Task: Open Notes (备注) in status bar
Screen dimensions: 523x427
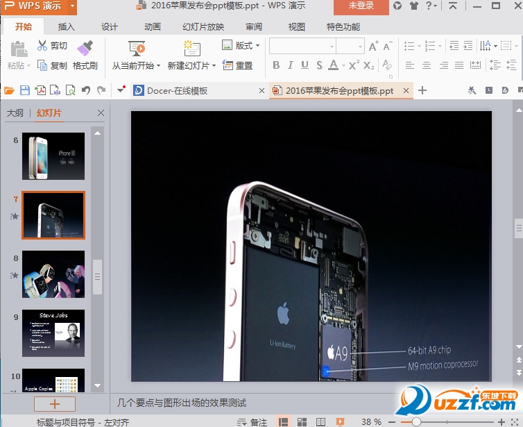Action: [x=252, y=422]
